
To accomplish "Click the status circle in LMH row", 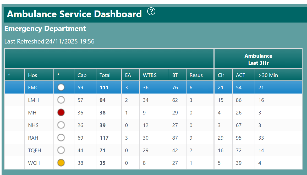I will tap(61, 100).
